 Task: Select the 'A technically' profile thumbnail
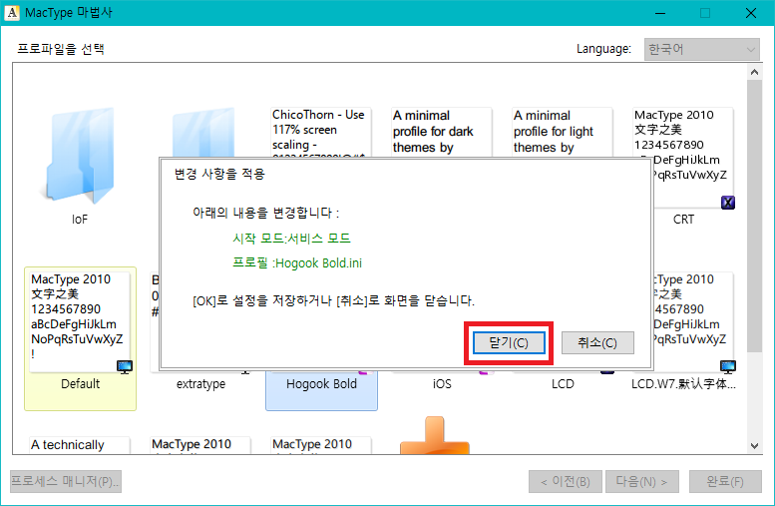[x=80, y=445]
